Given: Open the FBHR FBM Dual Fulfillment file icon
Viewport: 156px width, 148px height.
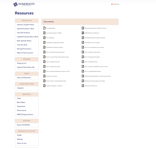Looking at the screenshot, I should click(83, 33).
